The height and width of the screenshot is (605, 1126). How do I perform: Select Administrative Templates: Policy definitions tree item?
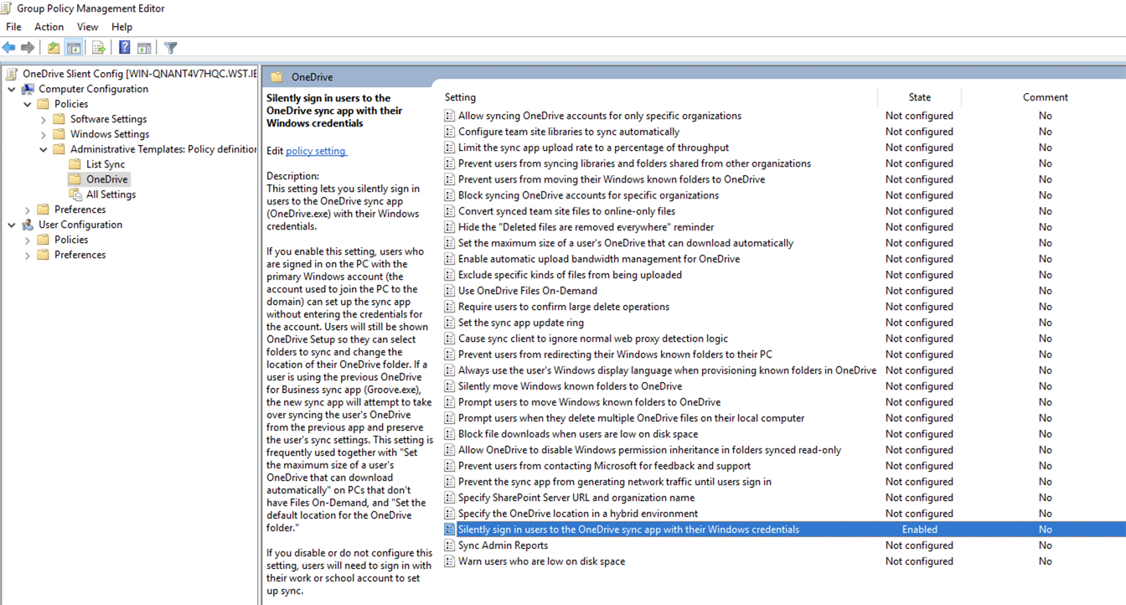click(x=163, y=149)
